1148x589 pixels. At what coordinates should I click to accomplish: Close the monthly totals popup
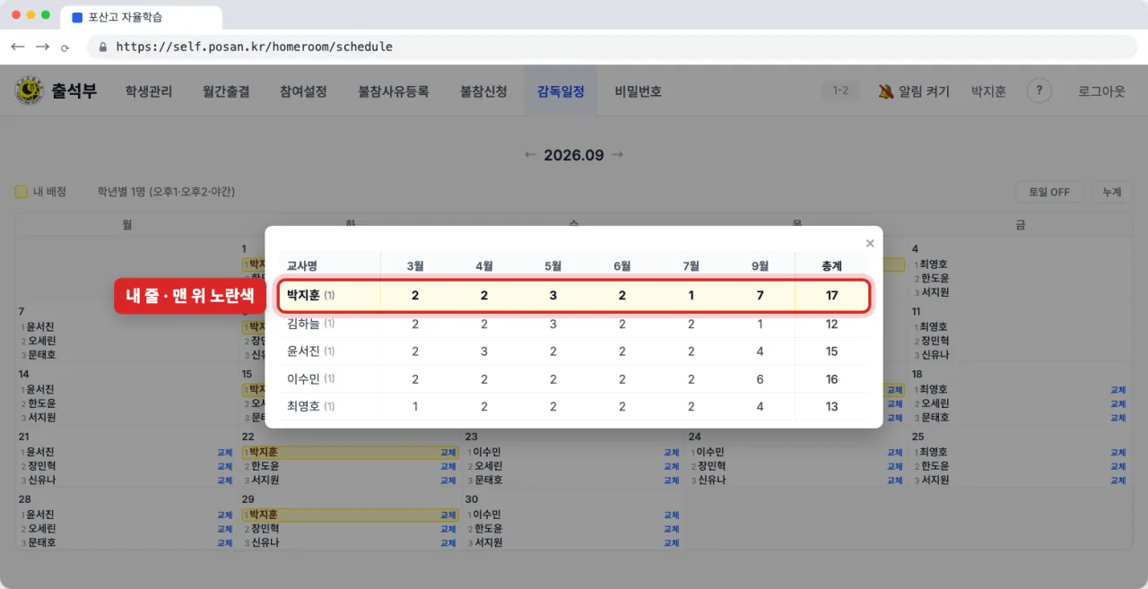coord(869,243)
